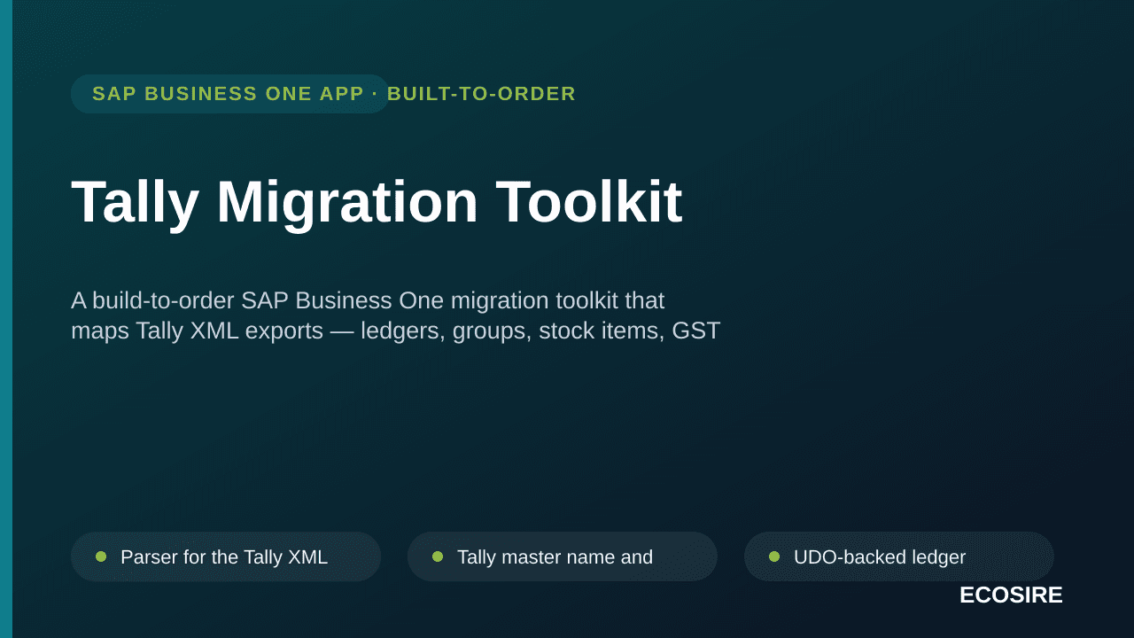
Task: Click green bullet dot beside UDO-backed ledger
Action: 774,556
